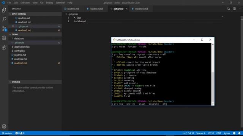This screenshot has height=136, width=243.
Task: Click terminal git log command prompt line
Action: click(x=139, y=104)
